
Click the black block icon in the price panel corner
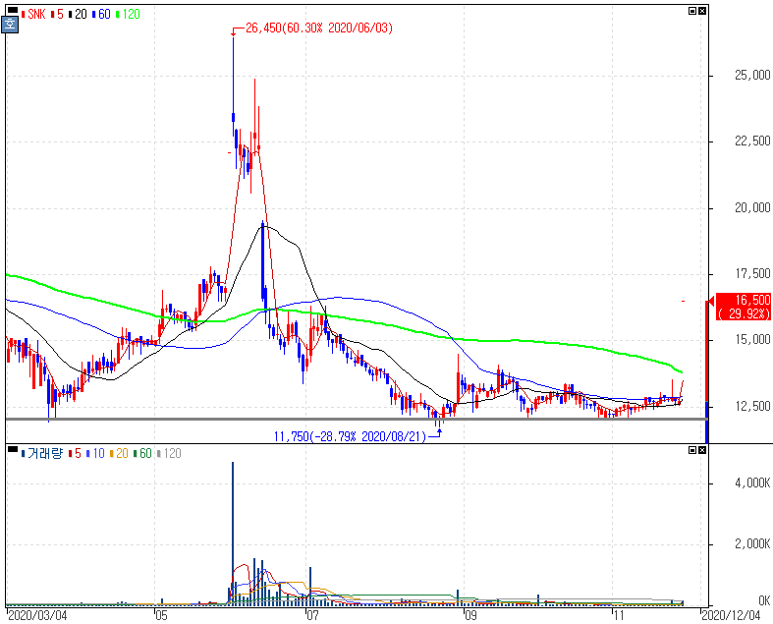click(x=13, y=10)
